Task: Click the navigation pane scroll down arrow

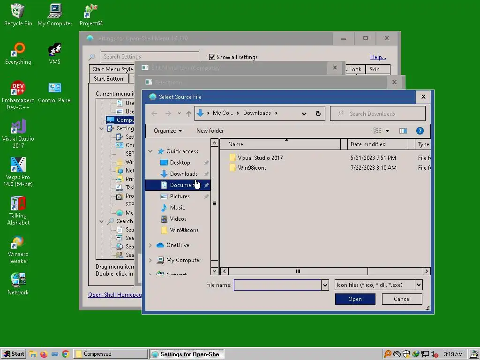Action: (x=214, y=271)
